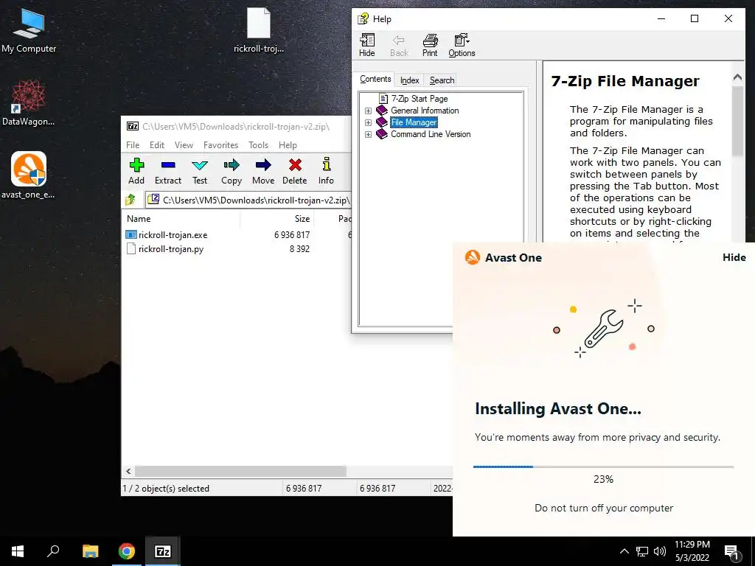Go up one folder level in 7-Zip

[131, 200]
